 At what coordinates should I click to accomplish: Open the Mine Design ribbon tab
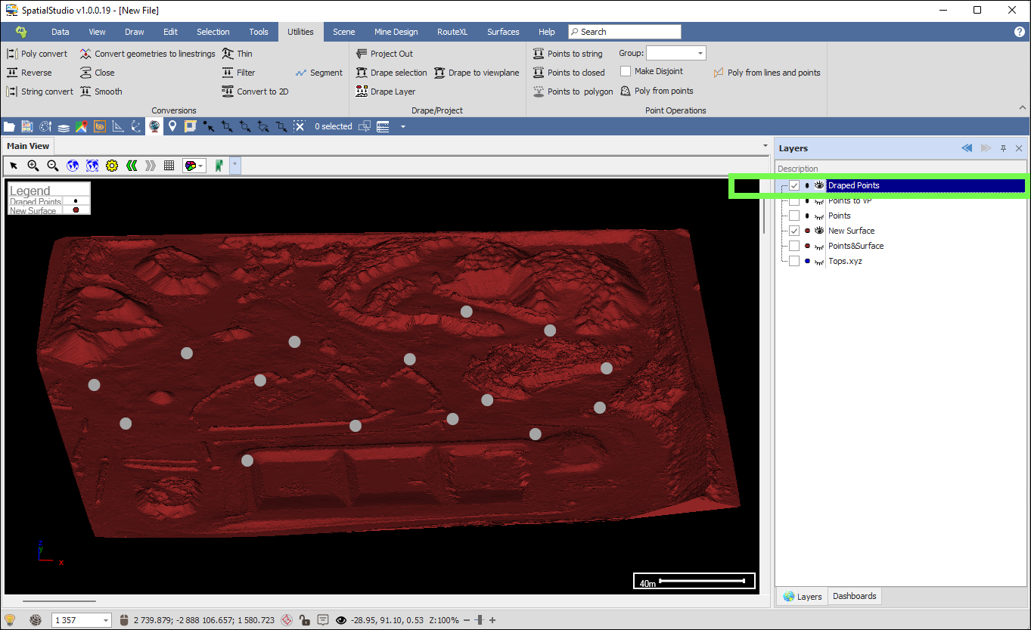[396, 32]
